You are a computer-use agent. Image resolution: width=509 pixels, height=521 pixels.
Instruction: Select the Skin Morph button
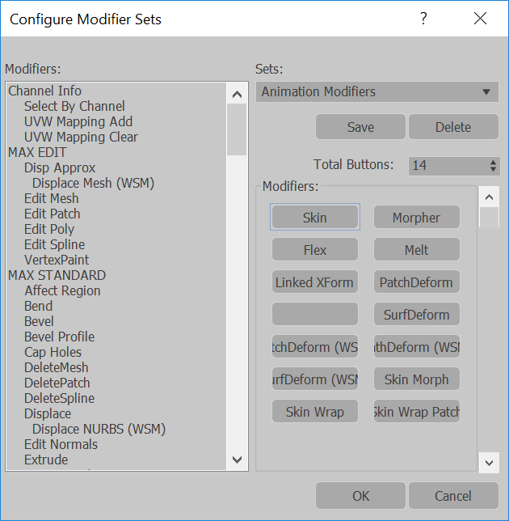point(417,379)
